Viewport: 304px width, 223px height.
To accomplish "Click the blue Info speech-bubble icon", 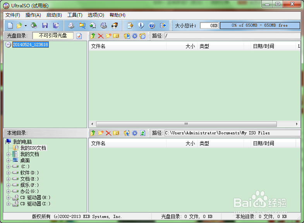I will pyautogui.click(x=141, y=26).
